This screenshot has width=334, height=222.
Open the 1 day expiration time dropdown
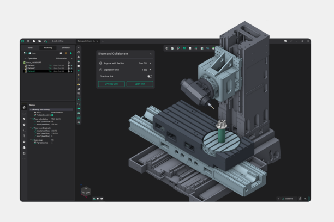(x=146, y=70)
